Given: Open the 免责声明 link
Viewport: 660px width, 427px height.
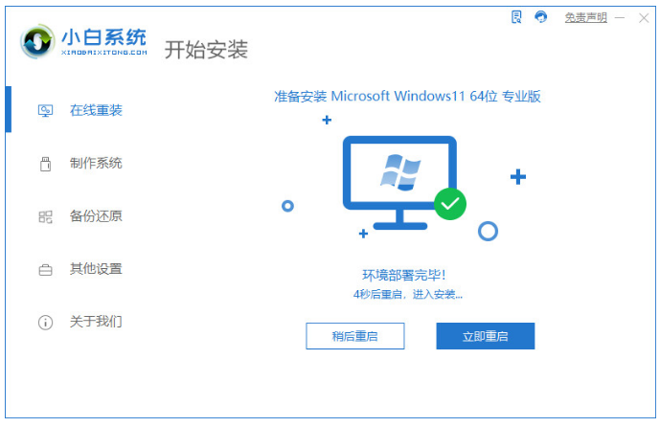Looking at the screenshot, I should click(x=585, y=17).
